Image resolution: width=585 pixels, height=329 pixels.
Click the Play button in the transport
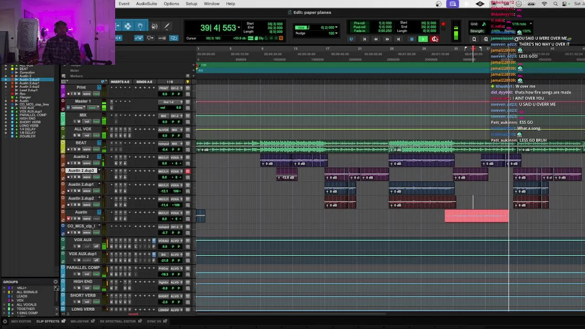tap(422, 39)
